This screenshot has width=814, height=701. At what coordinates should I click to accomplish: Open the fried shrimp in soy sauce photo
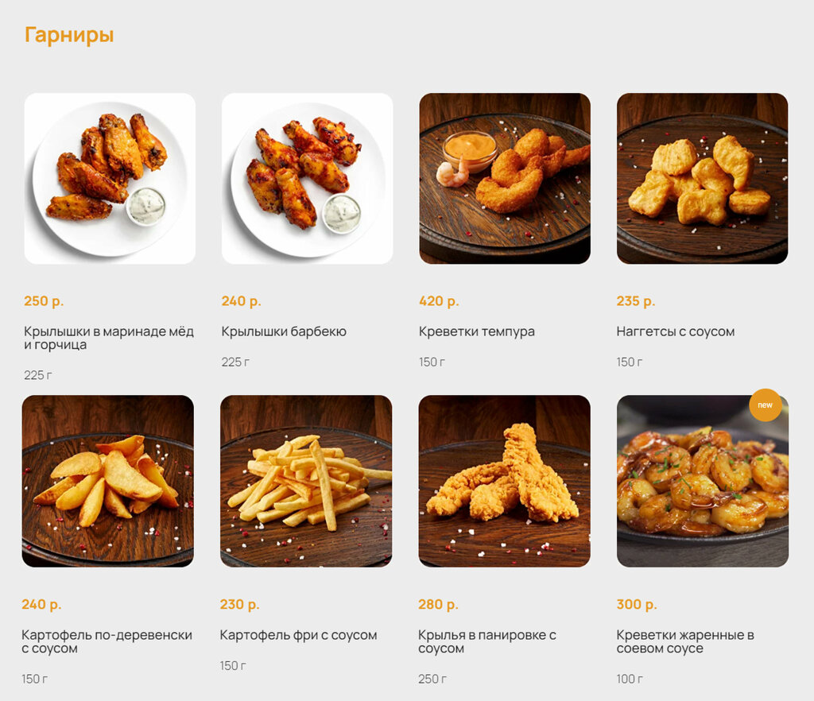(x=703, y=481)
